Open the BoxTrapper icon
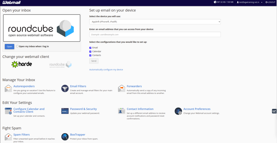 tap(65, 136)
